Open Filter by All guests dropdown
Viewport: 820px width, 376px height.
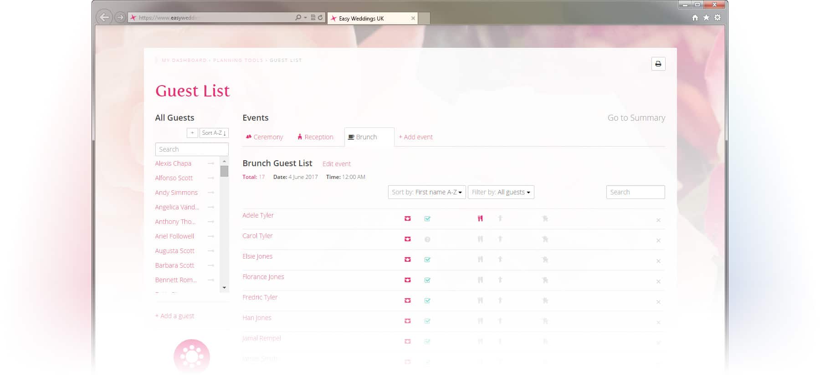[x=501, y=192]
